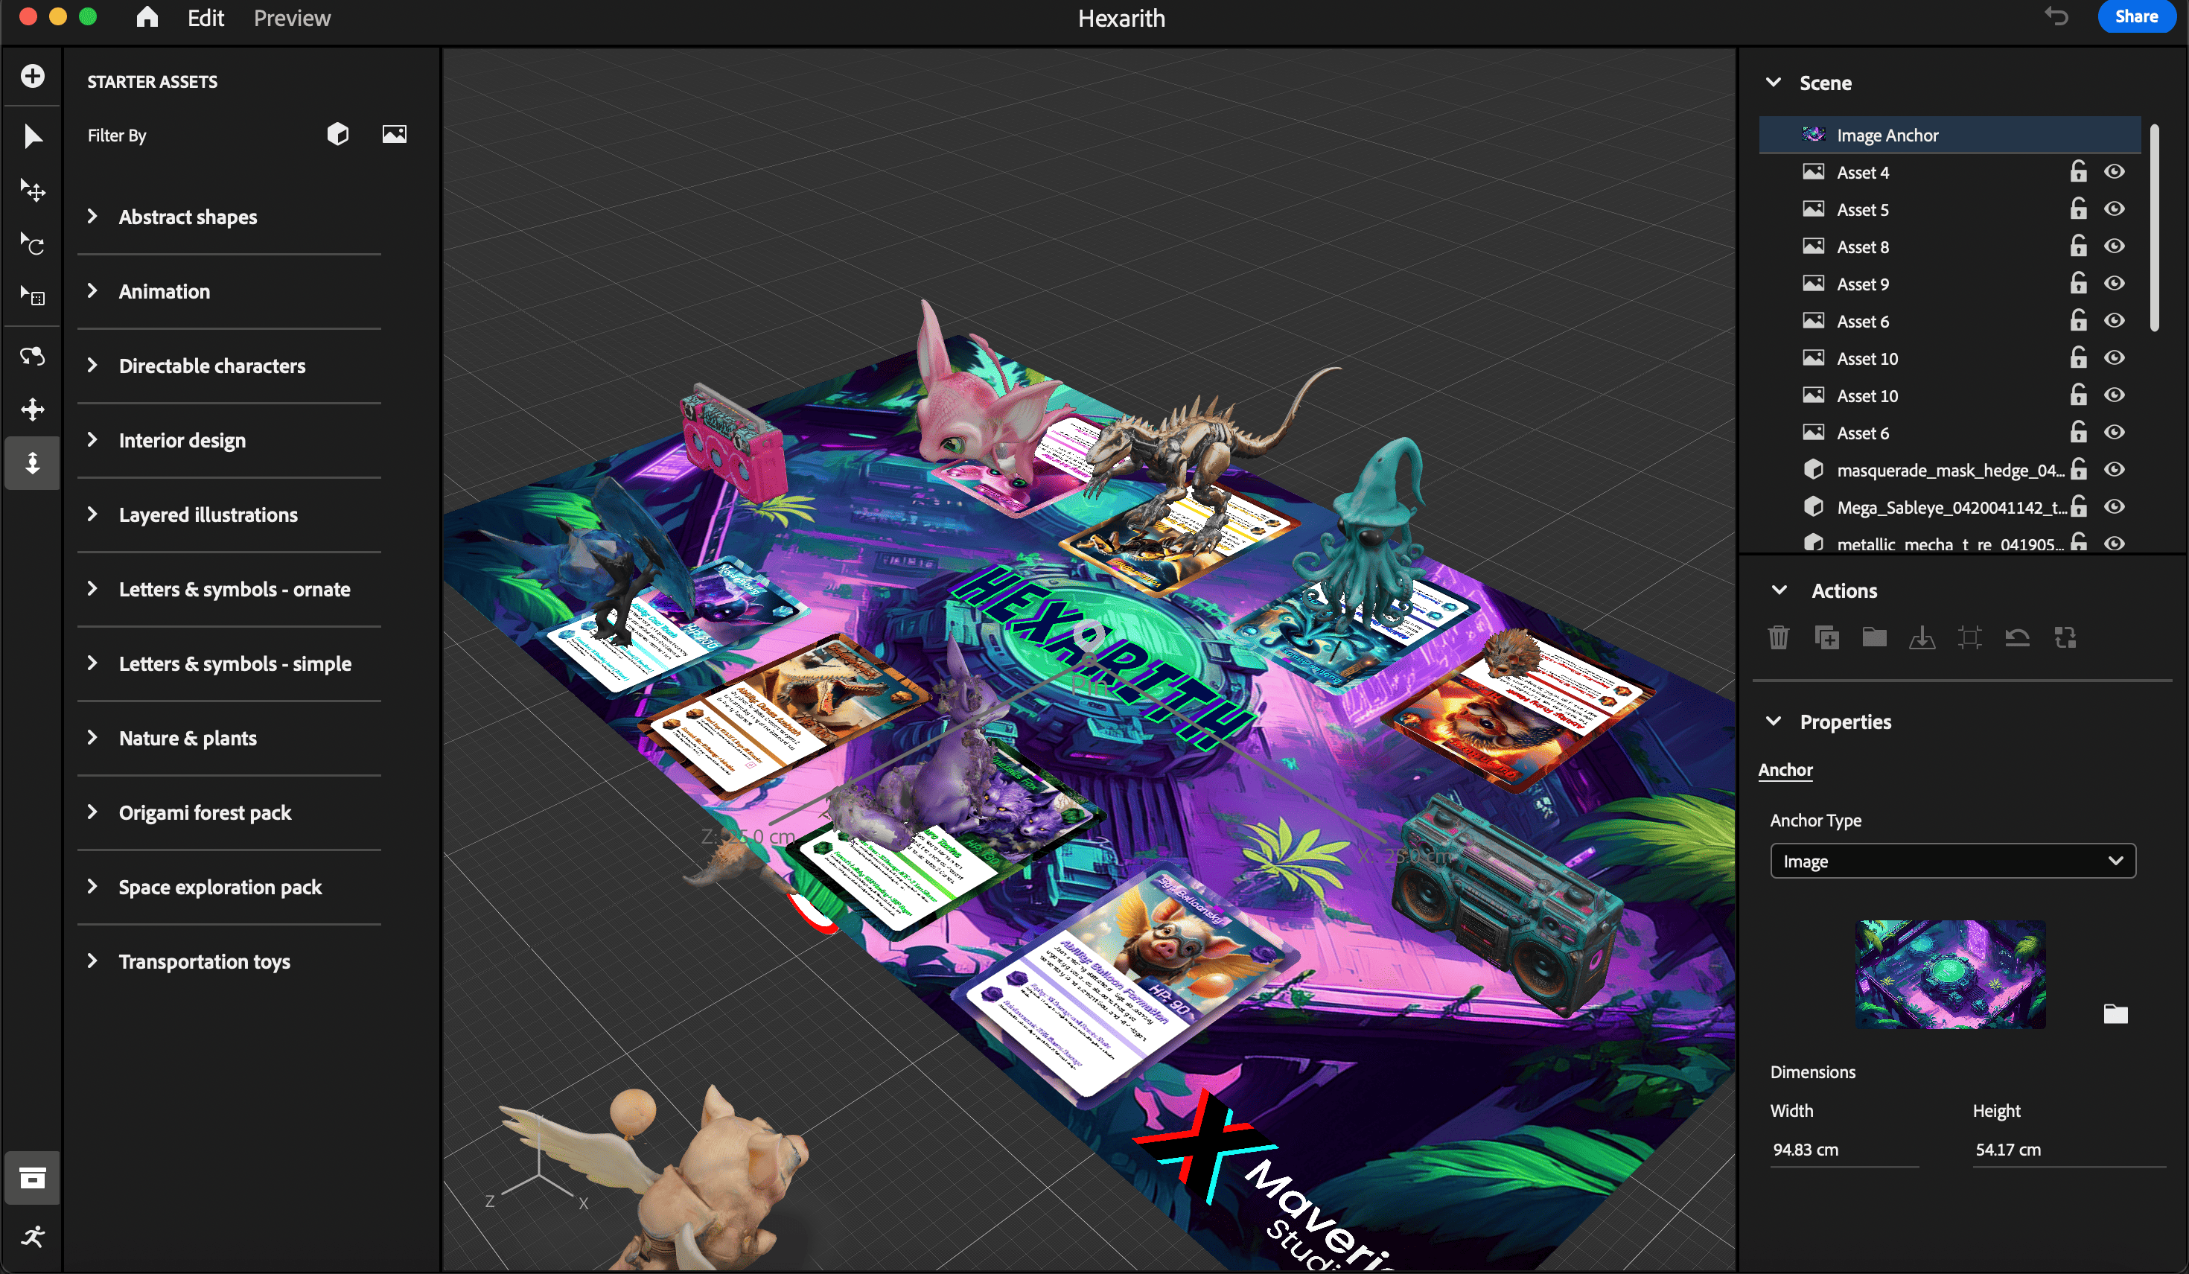This screenshot has width=2189, height=1274.
Task: Click the Group folder icon in Actions
Action: click(1875, 637)
